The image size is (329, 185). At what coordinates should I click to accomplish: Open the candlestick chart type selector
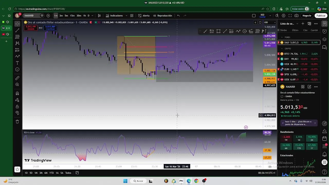[x=99, y=16]
